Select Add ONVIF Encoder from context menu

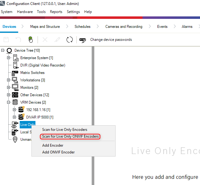(58, 152)
